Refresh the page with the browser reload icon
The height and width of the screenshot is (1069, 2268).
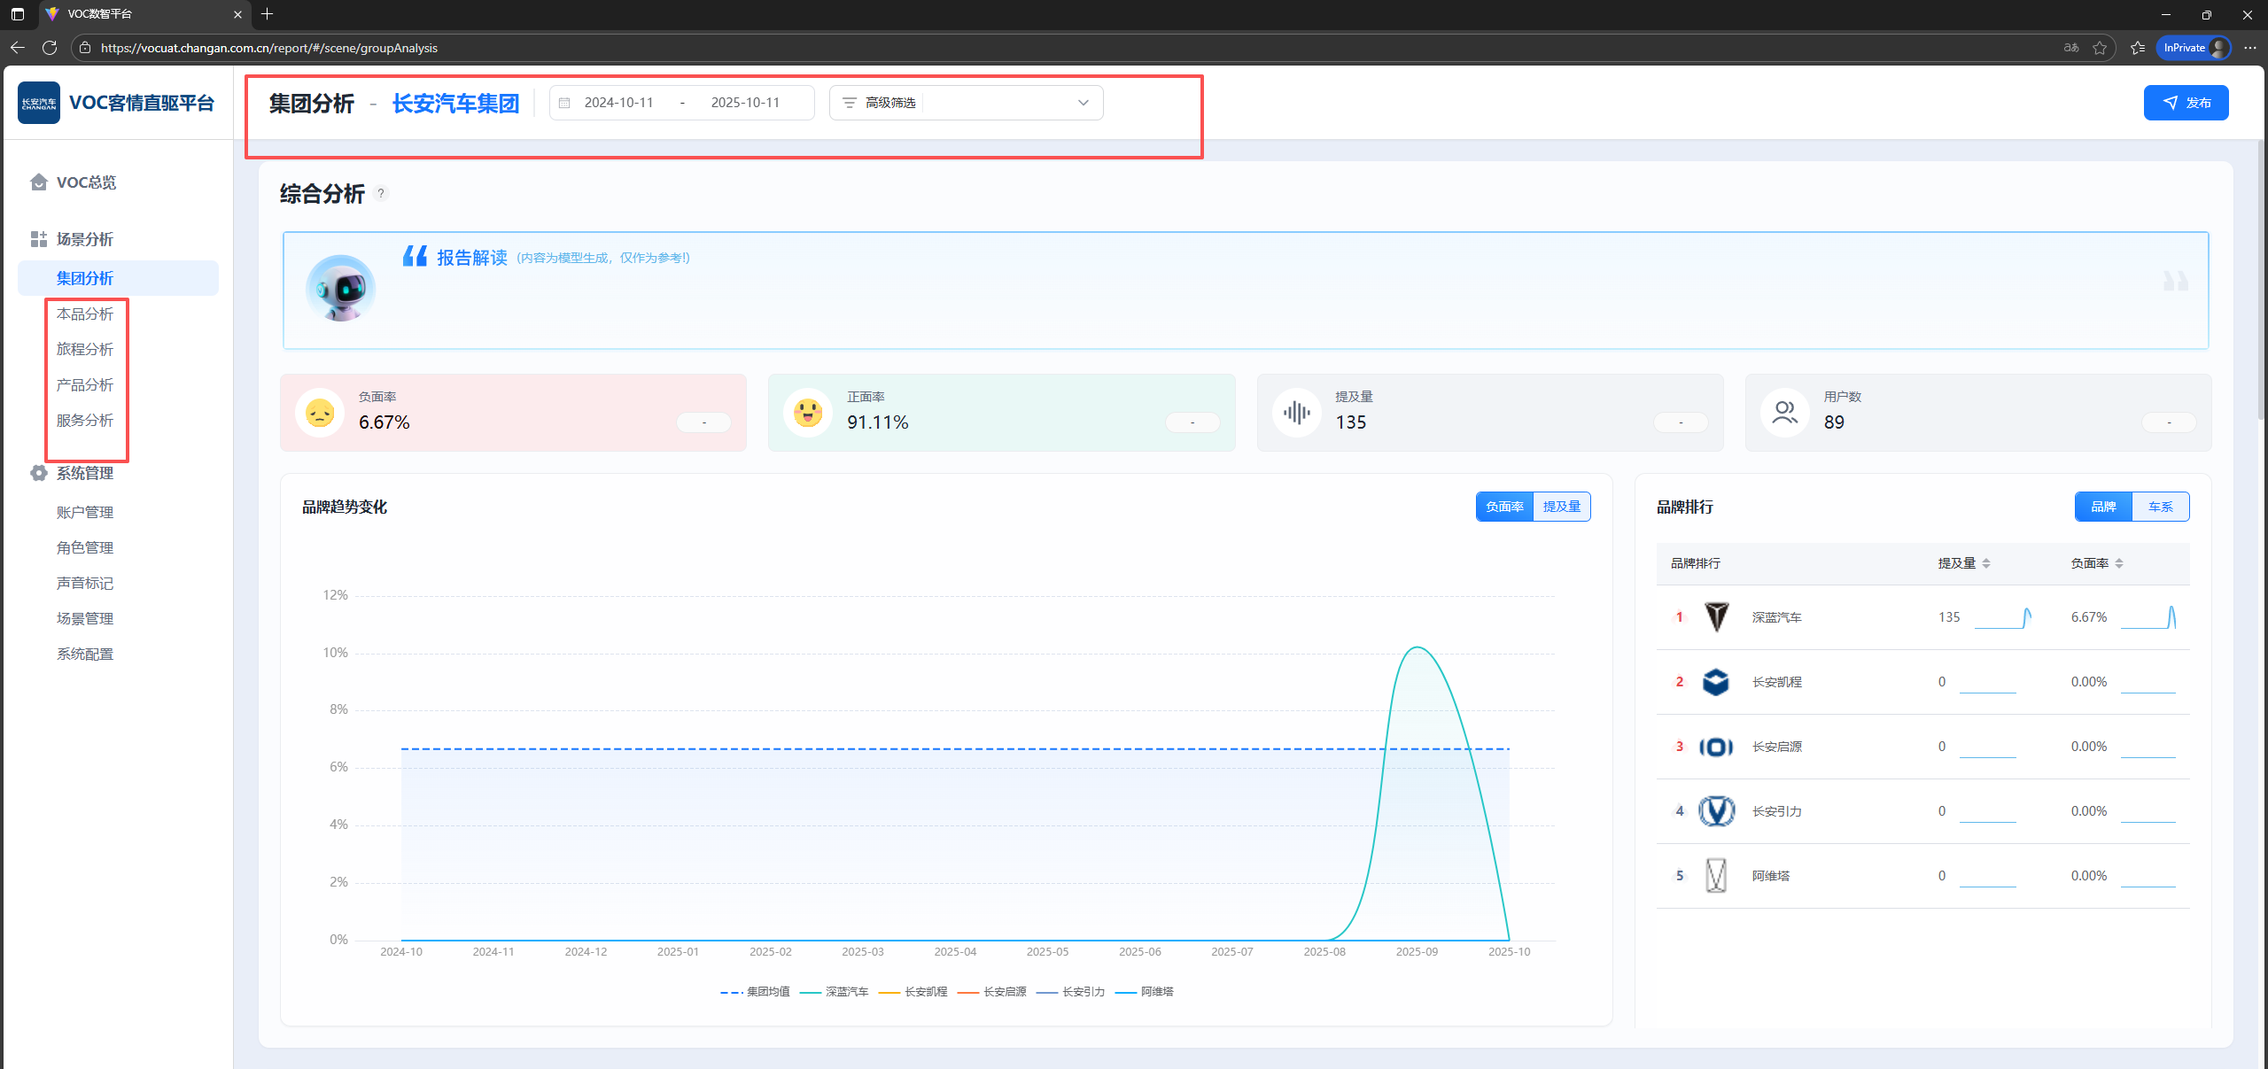[50, 48]
